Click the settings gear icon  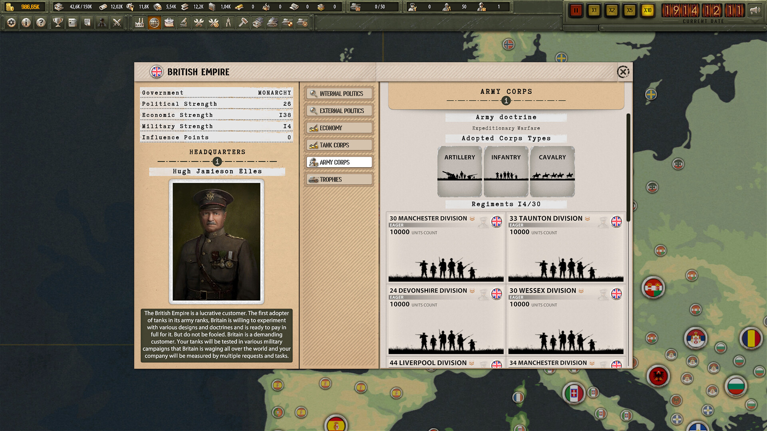point(11,23)
